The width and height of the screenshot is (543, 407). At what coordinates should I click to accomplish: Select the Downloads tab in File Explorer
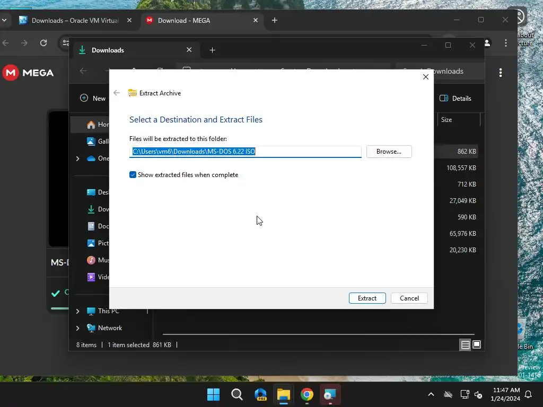click(x=135, y=50)
